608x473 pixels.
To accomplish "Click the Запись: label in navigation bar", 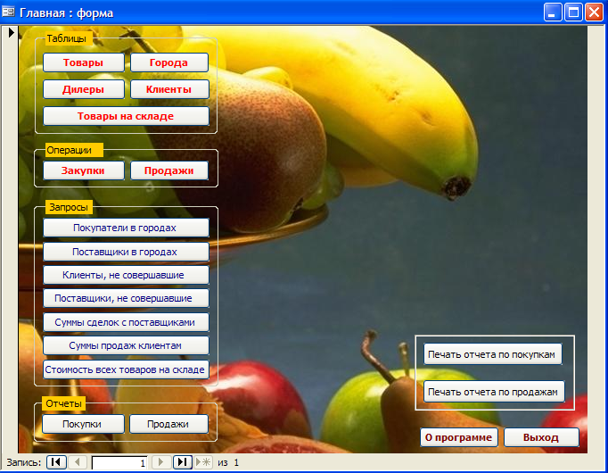I will (x=24, y=462).
